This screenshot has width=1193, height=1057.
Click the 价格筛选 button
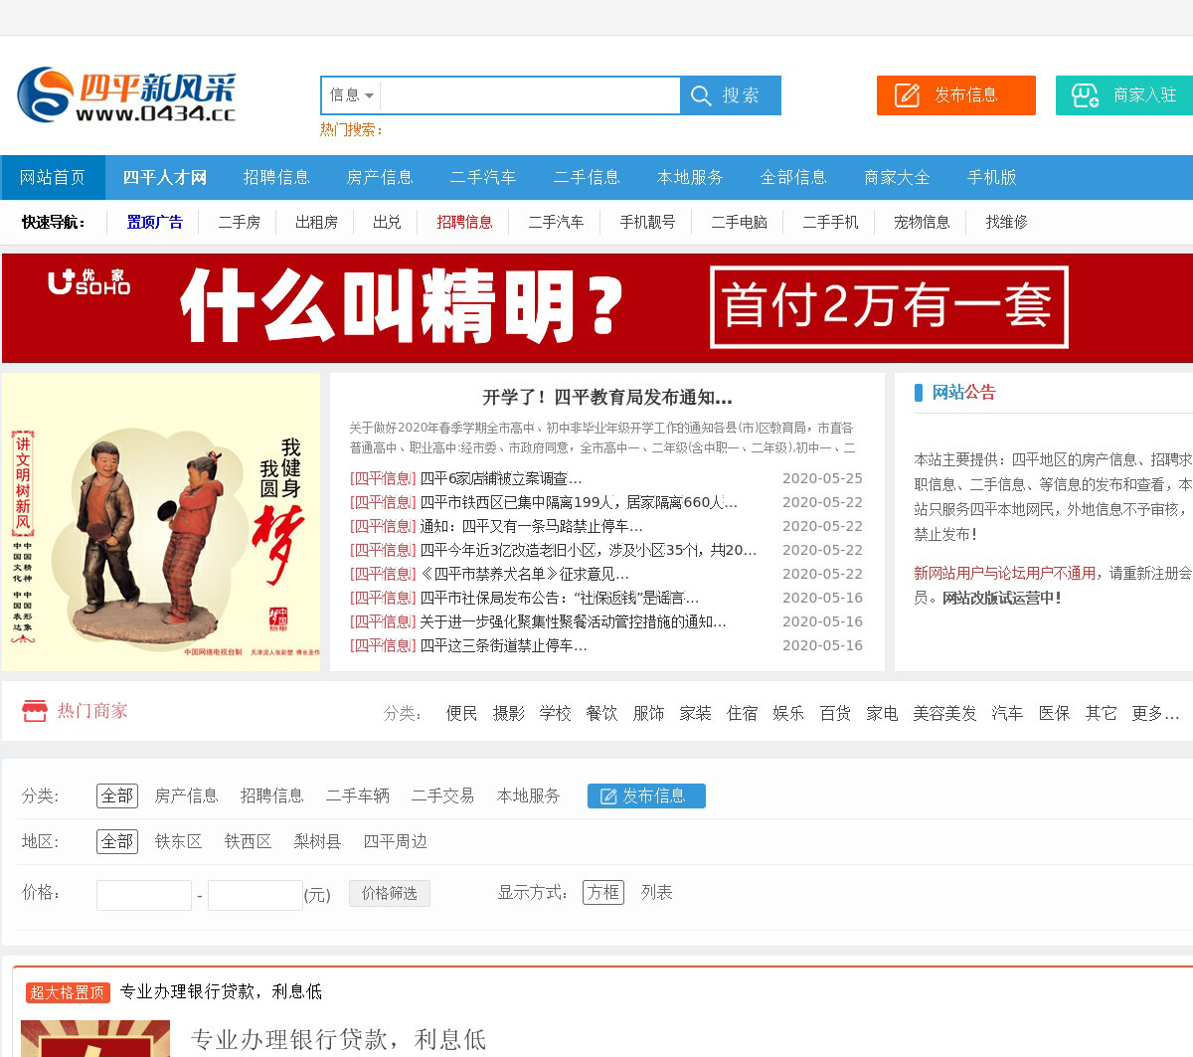click(390, 893)
